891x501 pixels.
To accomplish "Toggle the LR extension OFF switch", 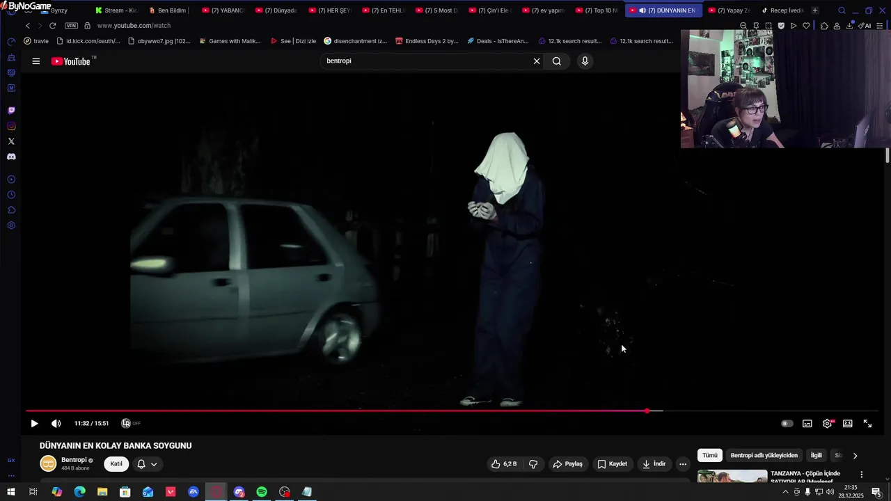I will coord(131,423).
